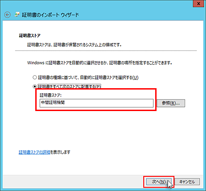The height and width of the screenshot is (191, 206).
Task: Click the gray footer bar left of 次へ
Action: pos(73,181)
